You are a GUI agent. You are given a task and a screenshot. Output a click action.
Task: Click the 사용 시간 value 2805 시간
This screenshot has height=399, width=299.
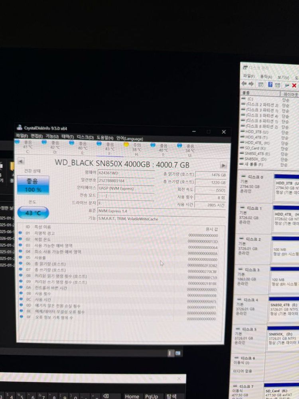click(210, 205)
